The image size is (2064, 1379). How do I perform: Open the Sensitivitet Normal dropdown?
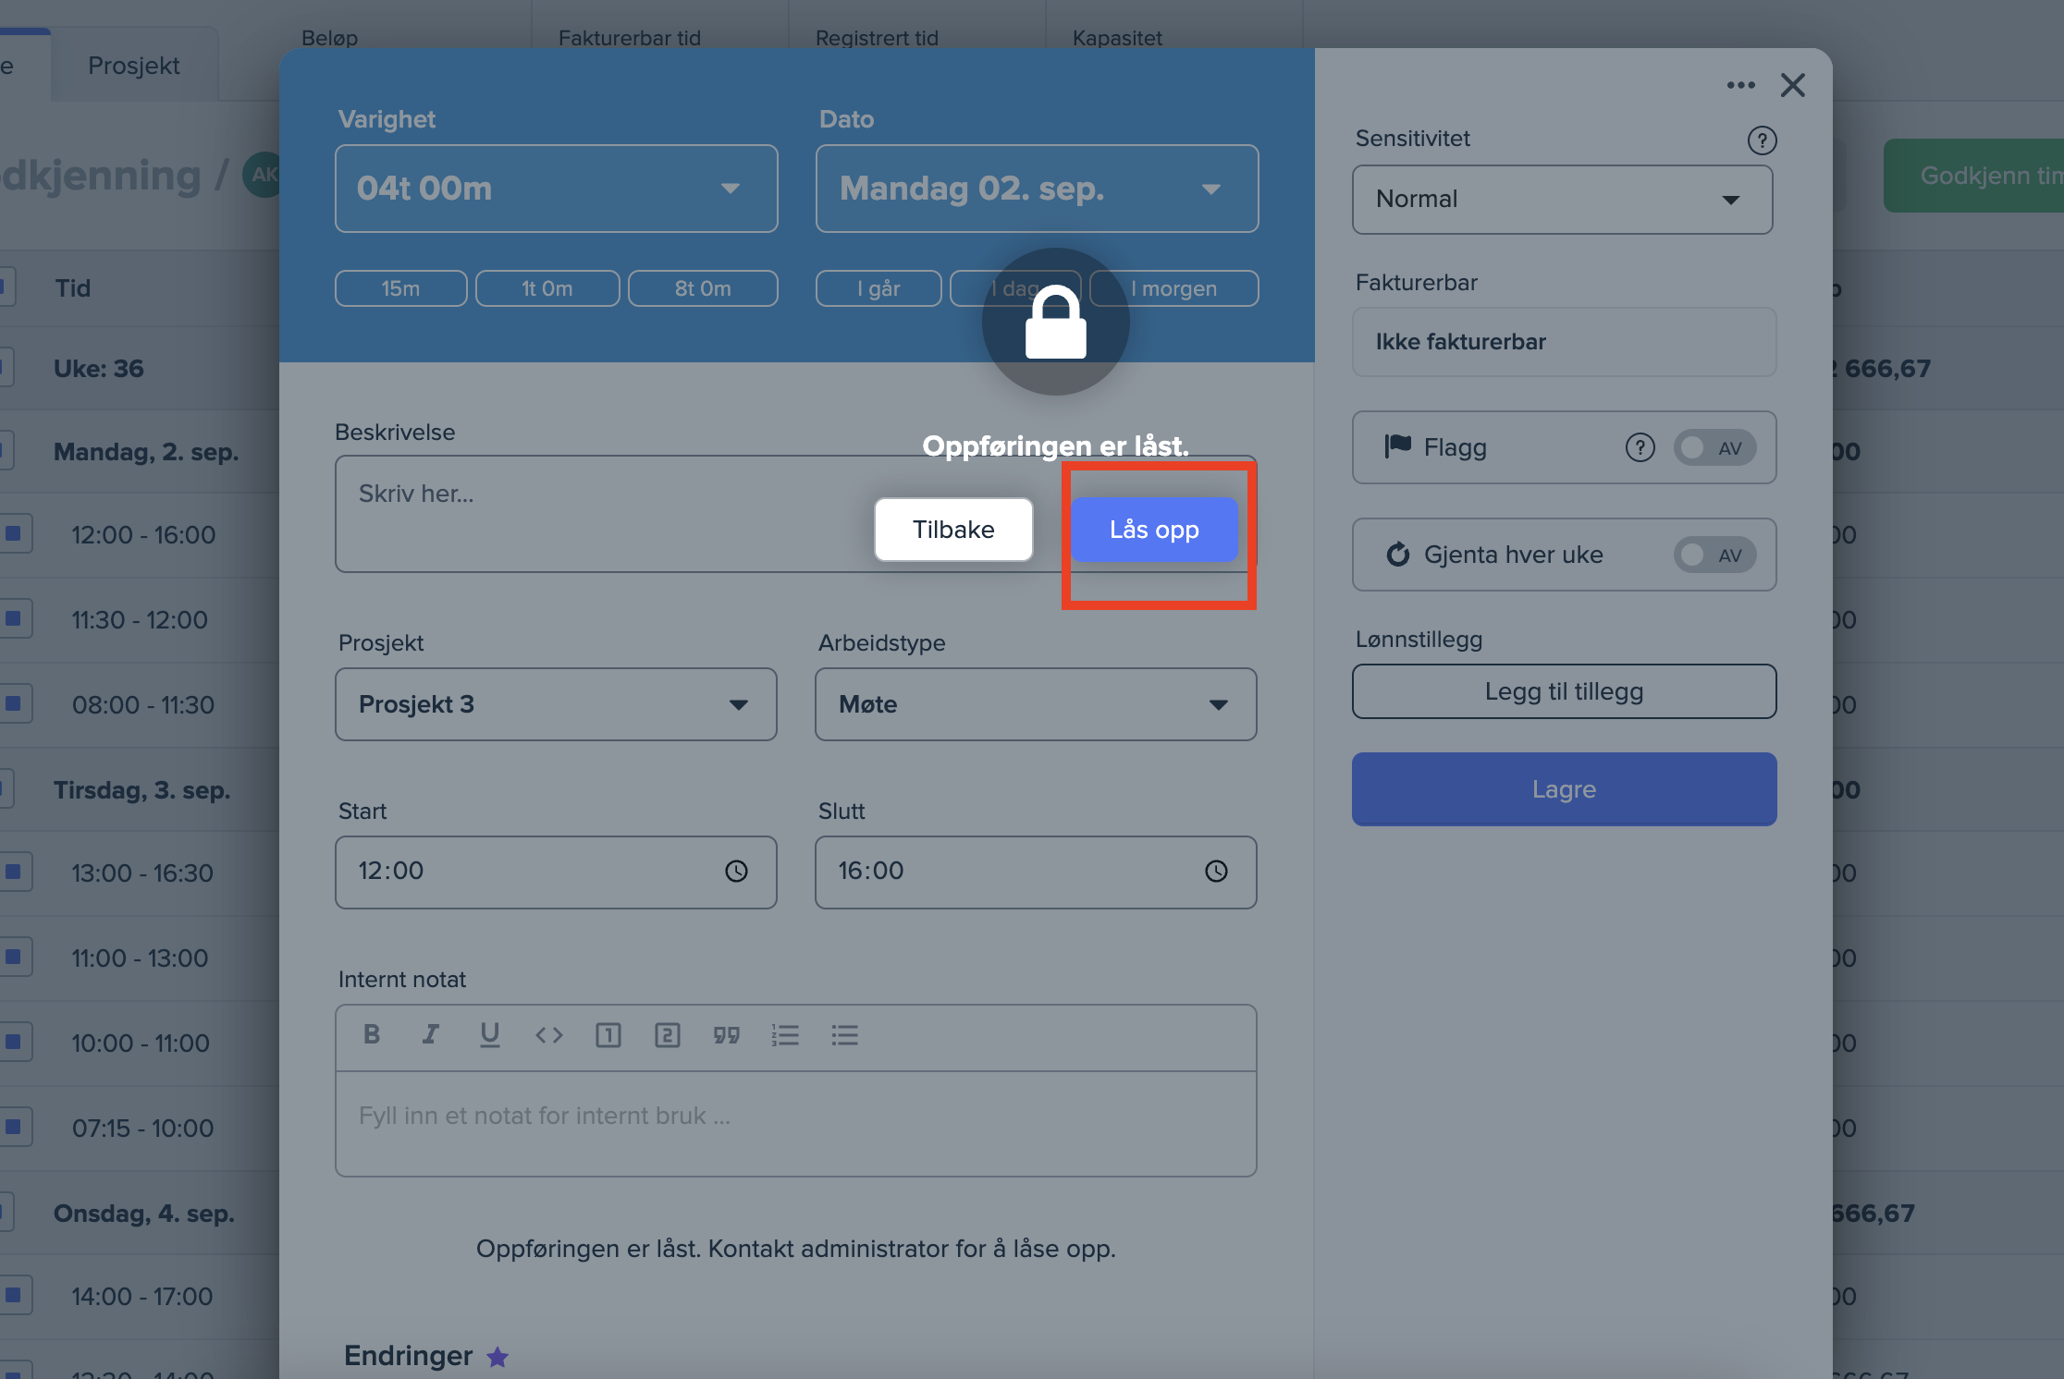pos(1562,200)
